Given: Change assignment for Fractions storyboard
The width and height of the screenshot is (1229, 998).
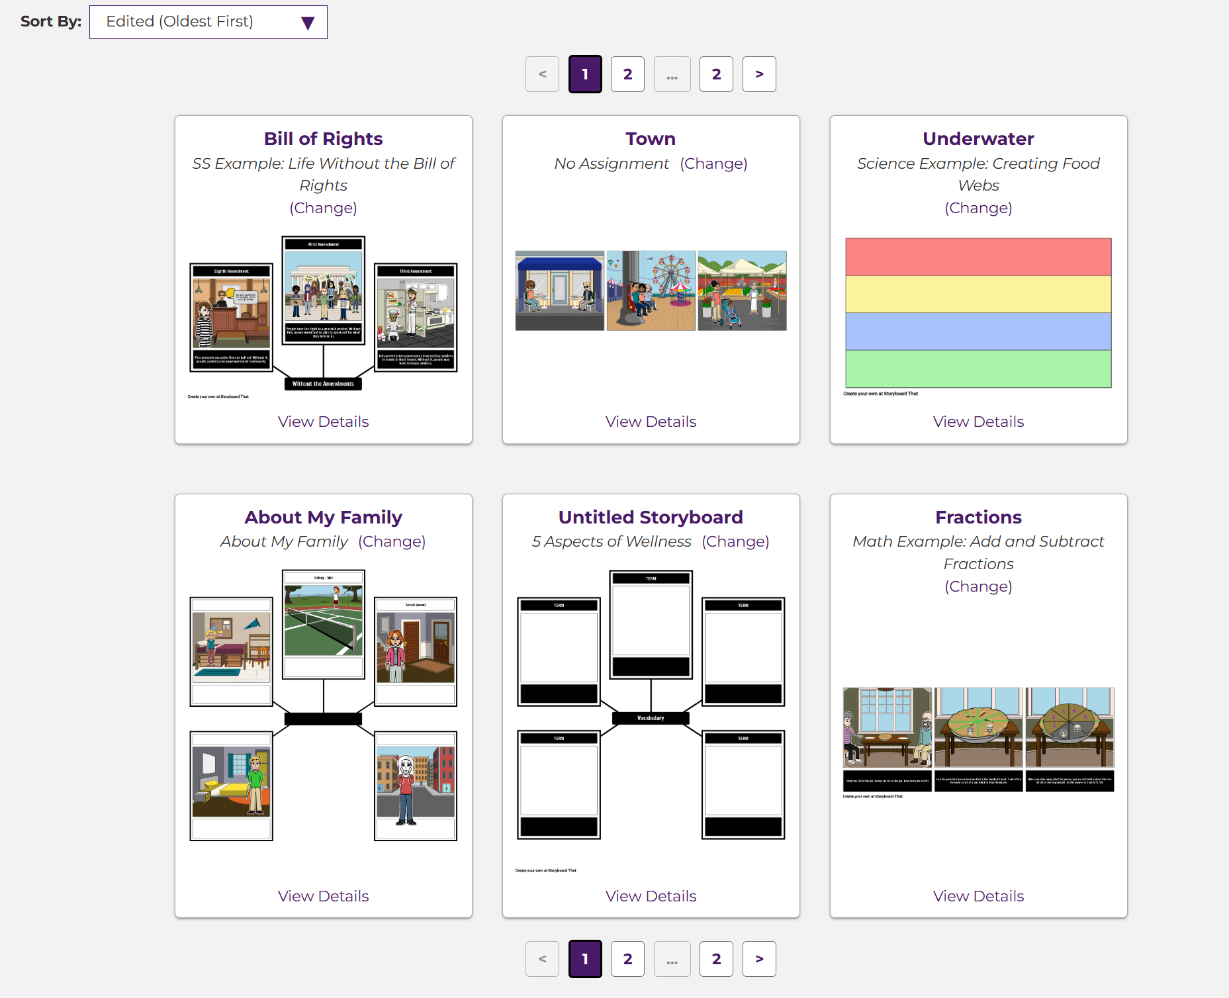Looking at the screenshot, I should [978, 586].
